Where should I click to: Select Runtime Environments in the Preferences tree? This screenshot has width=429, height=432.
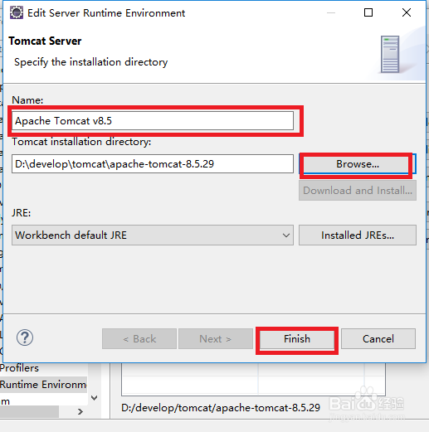coord(43,385)
